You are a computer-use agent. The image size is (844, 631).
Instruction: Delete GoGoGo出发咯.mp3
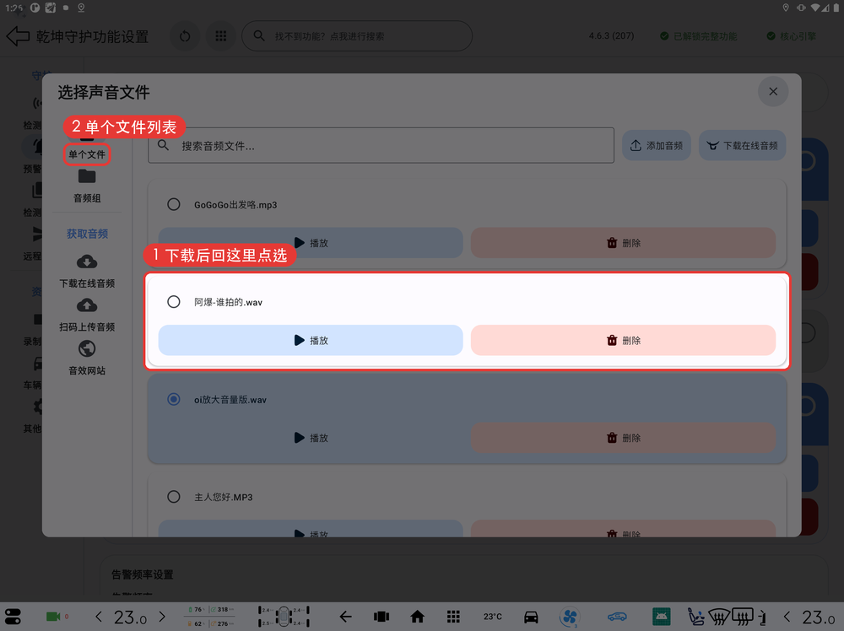624,243
